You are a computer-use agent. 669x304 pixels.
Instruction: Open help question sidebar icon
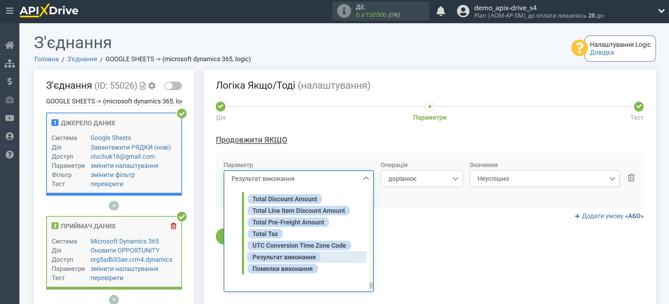[10, 155]
